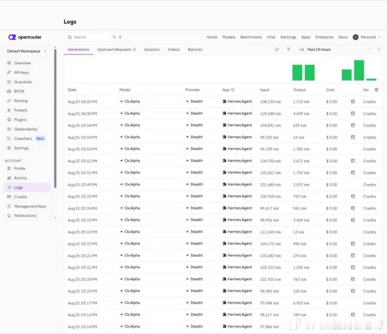Image resolution: width=387 pixels, height=334 pixels.
Task: Switch to the Videos tab
Action: tap(174, 49)
